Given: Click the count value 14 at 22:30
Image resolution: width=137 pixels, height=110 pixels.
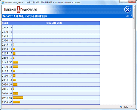Looking at the screenshot, I should (11, 49).
